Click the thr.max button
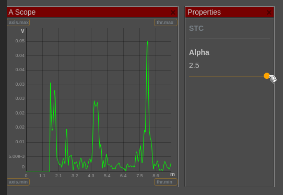 166,22
